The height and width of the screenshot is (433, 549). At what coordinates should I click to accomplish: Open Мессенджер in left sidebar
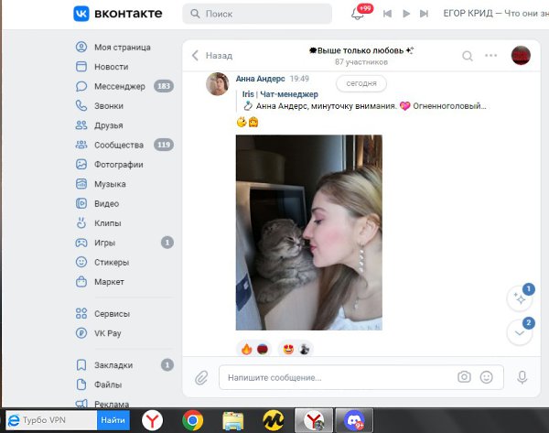119,86
